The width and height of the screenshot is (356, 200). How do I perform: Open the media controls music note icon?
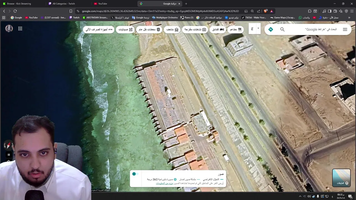pyautogui.click(x=324, y=11)
